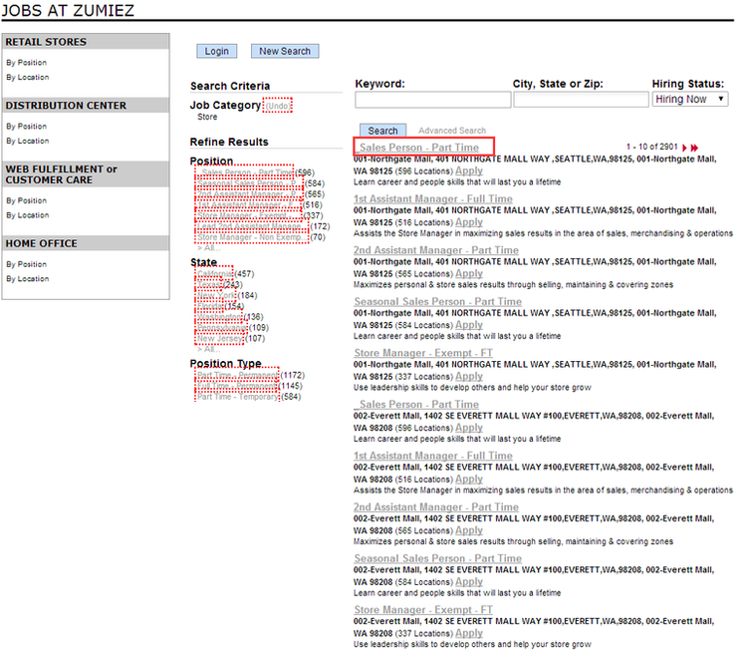Filter by Seasonal Sales Person position (584)
The image size is (747, 654).
click(x=249, y=183)
